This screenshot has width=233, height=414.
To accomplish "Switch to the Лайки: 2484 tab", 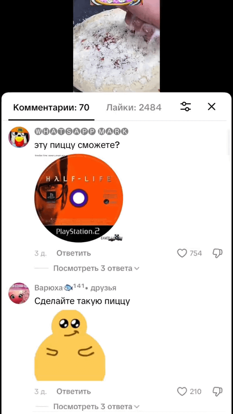I will [133, 108].
